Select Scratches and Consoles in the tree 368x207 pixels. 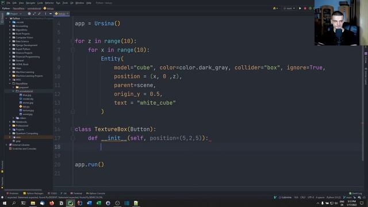click(x=22, y=148)
